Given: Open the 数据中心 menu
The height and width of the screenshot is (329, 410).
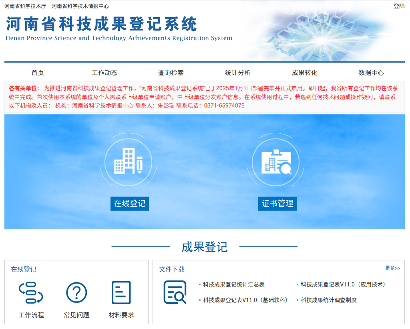Looking at the screenshot, I should click(371, 73).
